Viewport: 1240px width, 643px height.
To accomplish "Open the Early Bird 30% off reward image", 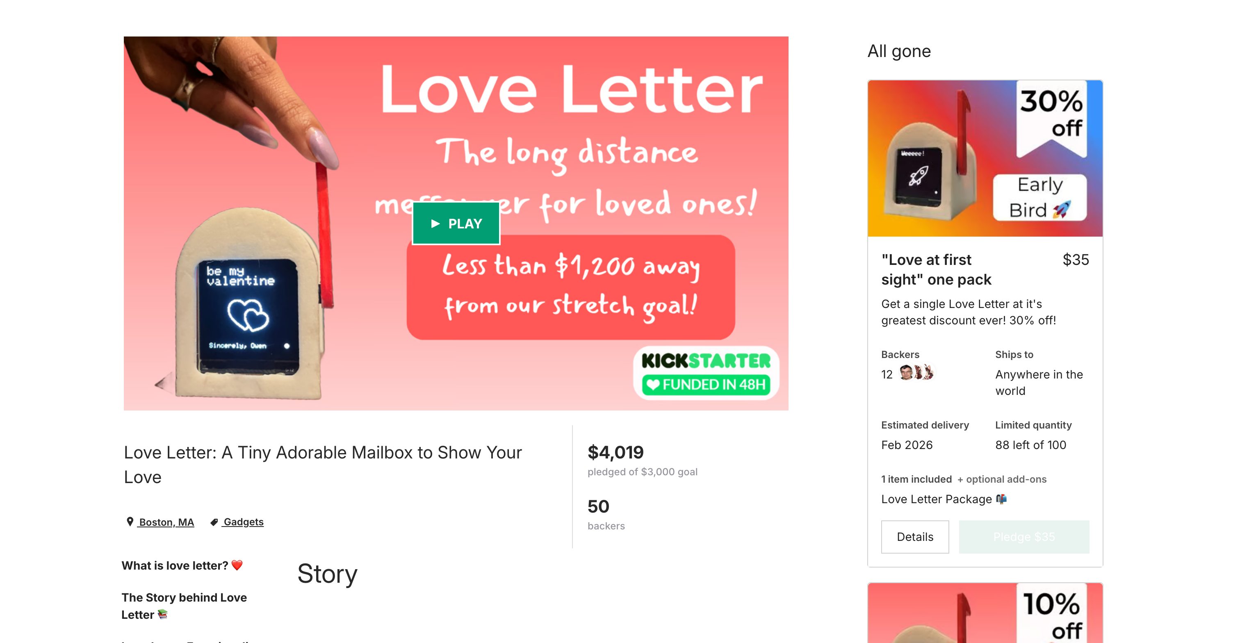I will [985, 158].
